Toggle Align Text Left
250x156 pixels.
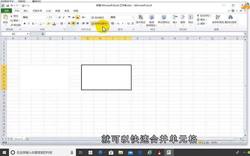(x=69, y=23)
